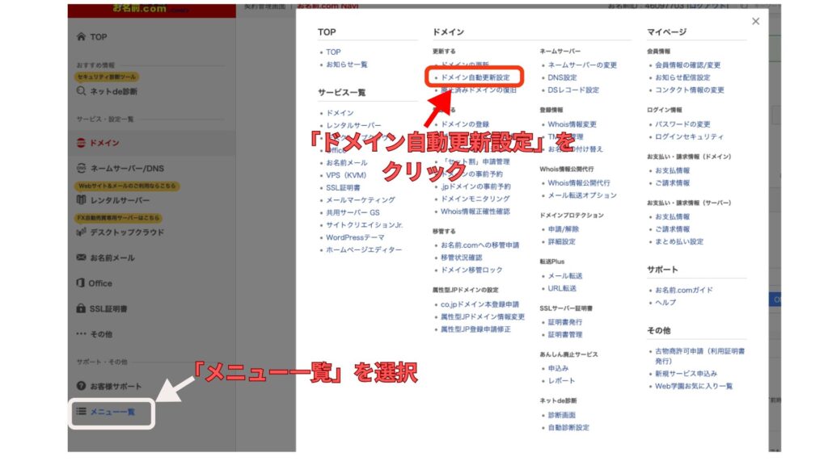Open ネットde診断 search icon item
The image size is (828, 465).
[81, 91]
